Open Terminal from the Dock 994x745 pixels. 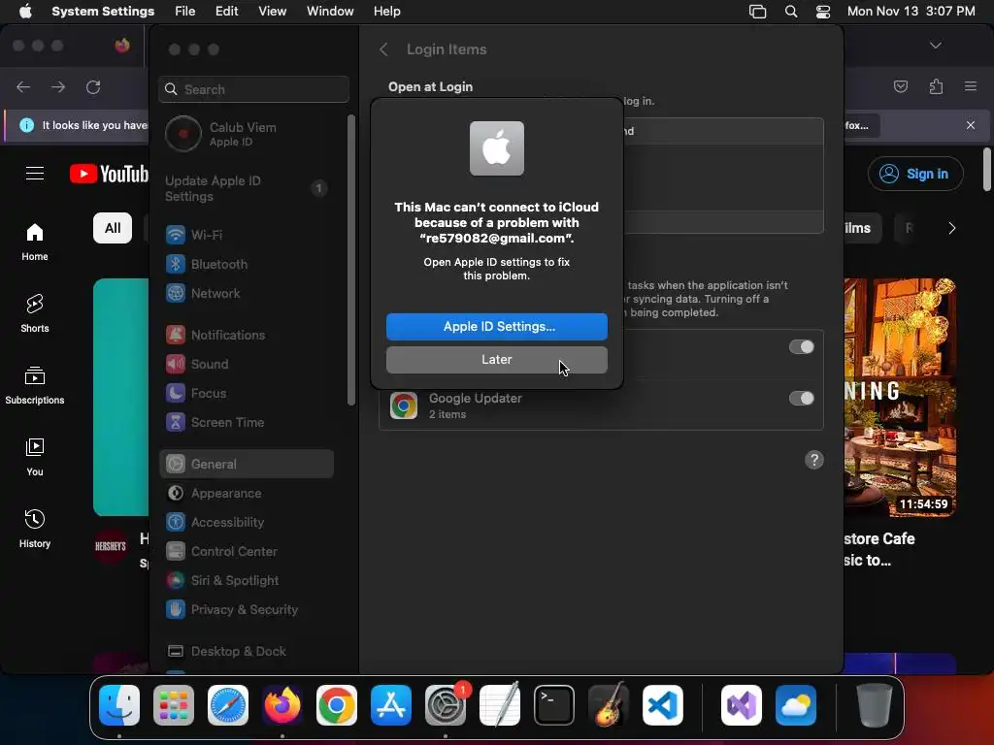(x=554, y=705)
